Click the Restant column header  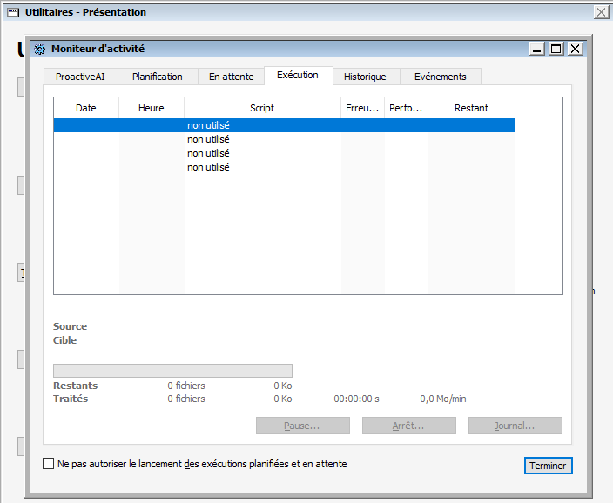[x=471, y=108]
